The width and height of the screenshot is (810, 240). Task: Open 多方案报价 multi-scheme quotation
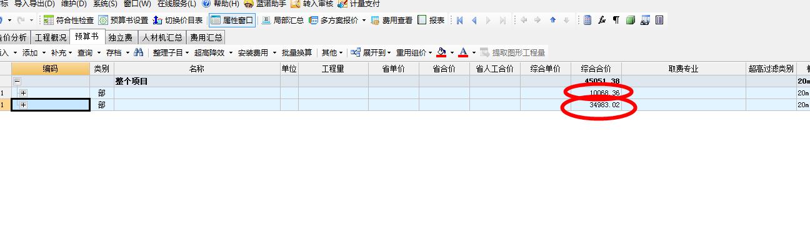point(333,20)
